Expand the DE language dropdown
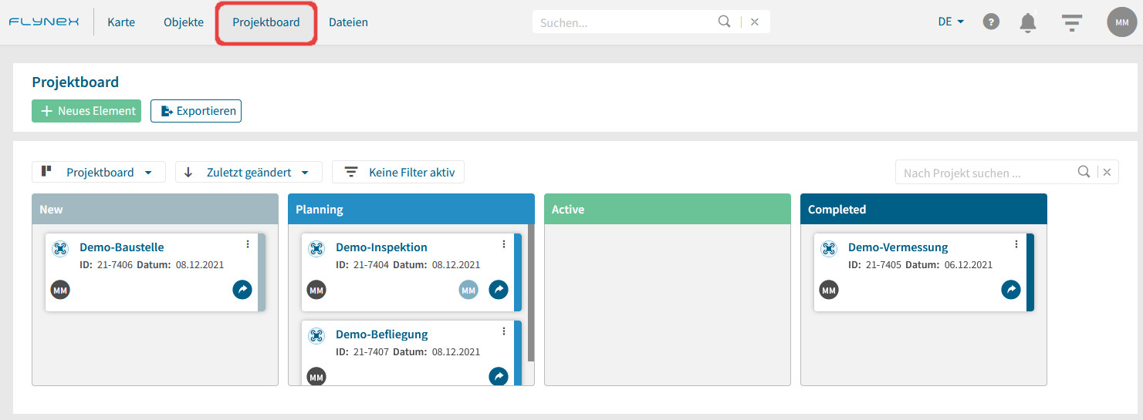This screenshot has width=1143, height=420. click(x=951, y=22)
